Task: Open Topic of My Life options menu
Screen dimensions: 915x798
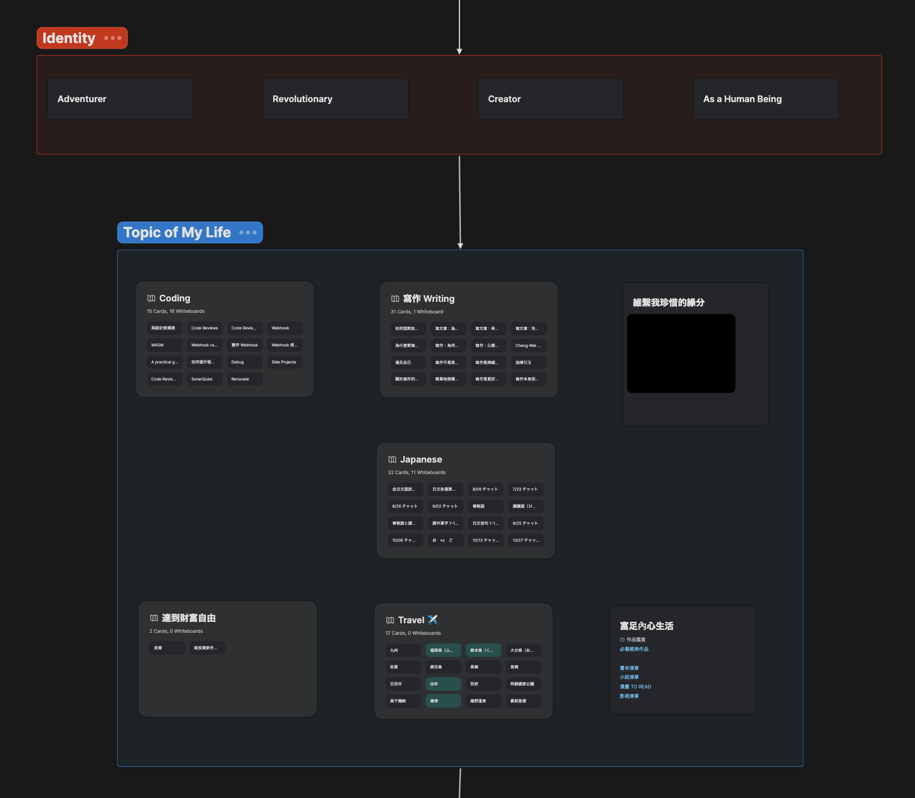Action: tap(248, 232)
